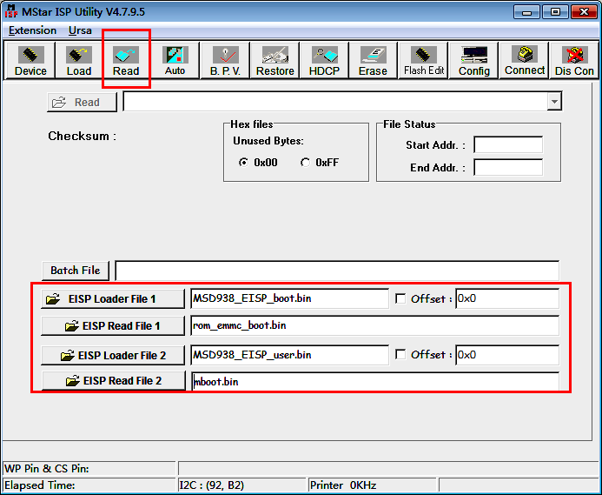Click the Printer 0KHz status entry
602x495 pixels.
[x=372, y=485]
